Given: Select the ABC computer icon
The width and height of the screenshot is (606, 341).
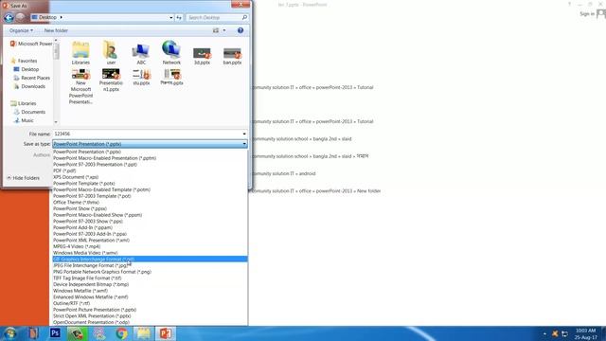Looking at the screenshot, I should click(x=141, y=54).
